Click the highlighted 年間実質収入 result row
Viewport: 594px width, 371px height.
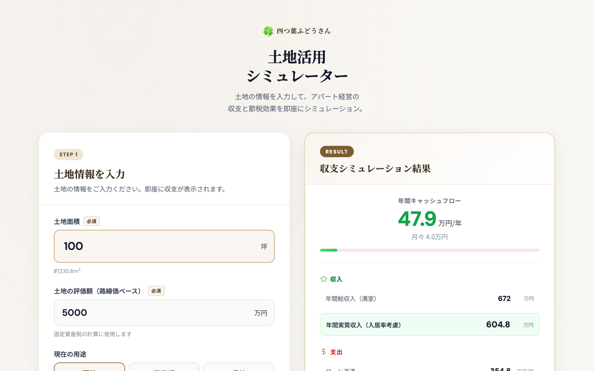point(429,324)
